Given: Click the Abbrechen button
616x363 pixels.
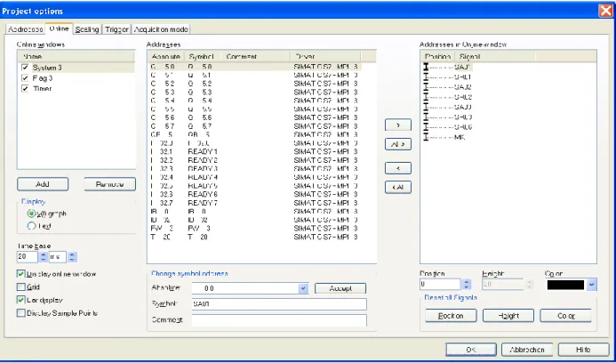Looking at the screenshot, I should 527,350.
